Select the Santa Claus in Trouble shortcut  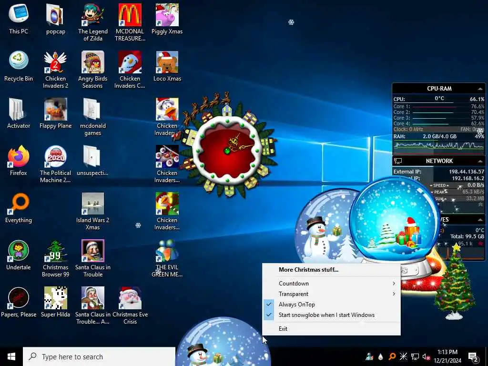pos(93,259)
